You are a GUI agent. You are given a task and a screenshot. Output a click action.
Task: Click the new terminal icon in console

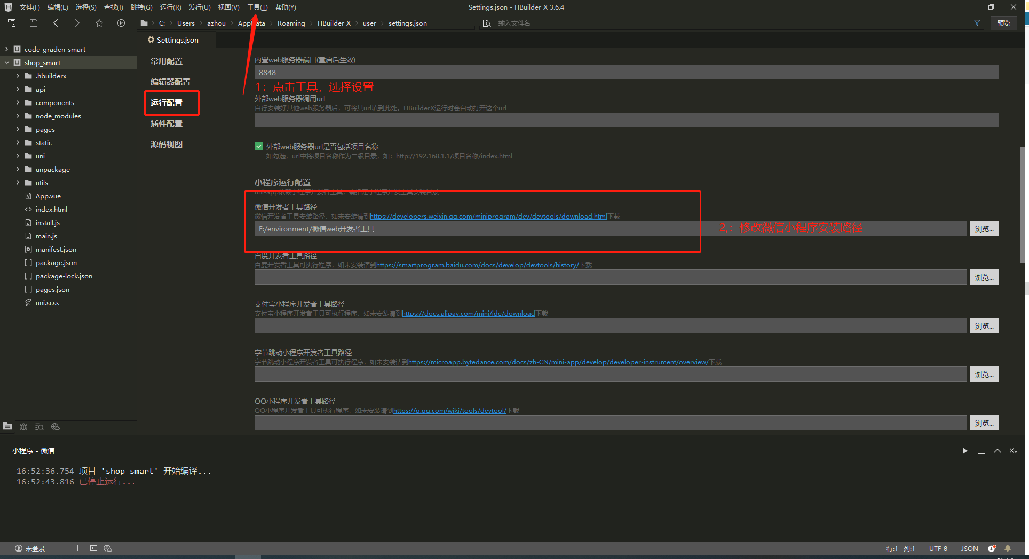pos(981,451)
